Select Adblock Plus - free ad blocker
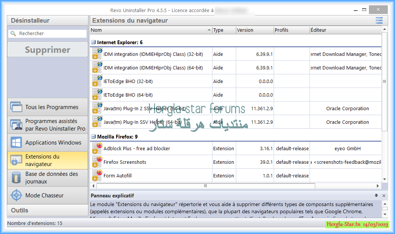This screenshot has height=234, width=395. tap(137, 148)
